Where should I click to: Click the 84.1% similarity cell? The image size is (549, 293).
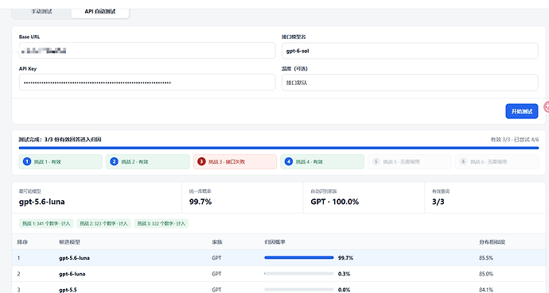(x=486, y=290)
